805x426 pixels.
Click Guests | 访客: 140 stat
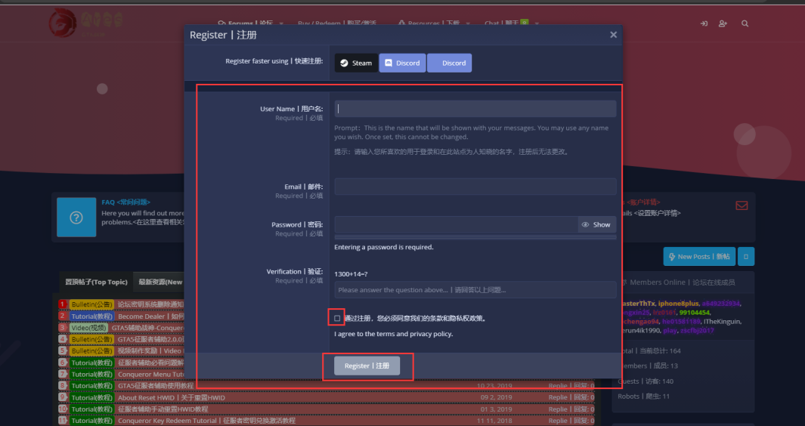646,381
